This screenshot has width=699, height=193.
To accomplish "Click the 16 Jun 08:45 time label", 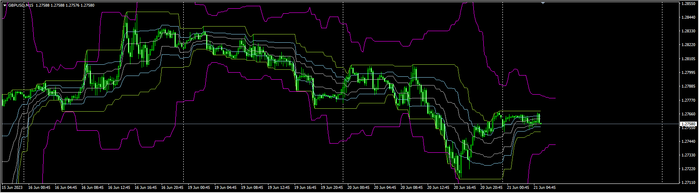I will point(92,188).
